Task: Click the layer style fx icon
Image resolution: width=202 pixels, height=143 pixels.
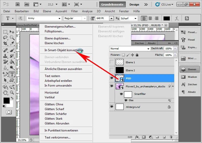Action: 137,137
